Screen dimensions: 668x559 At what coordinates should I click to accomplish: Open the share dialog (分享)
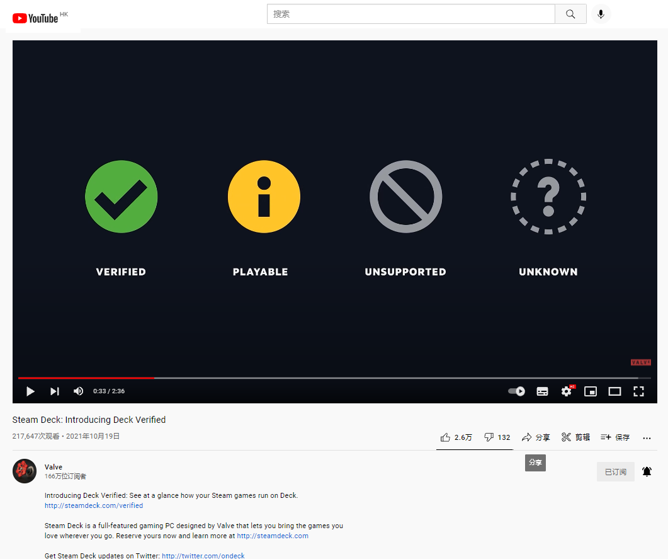tap(536, 437)
